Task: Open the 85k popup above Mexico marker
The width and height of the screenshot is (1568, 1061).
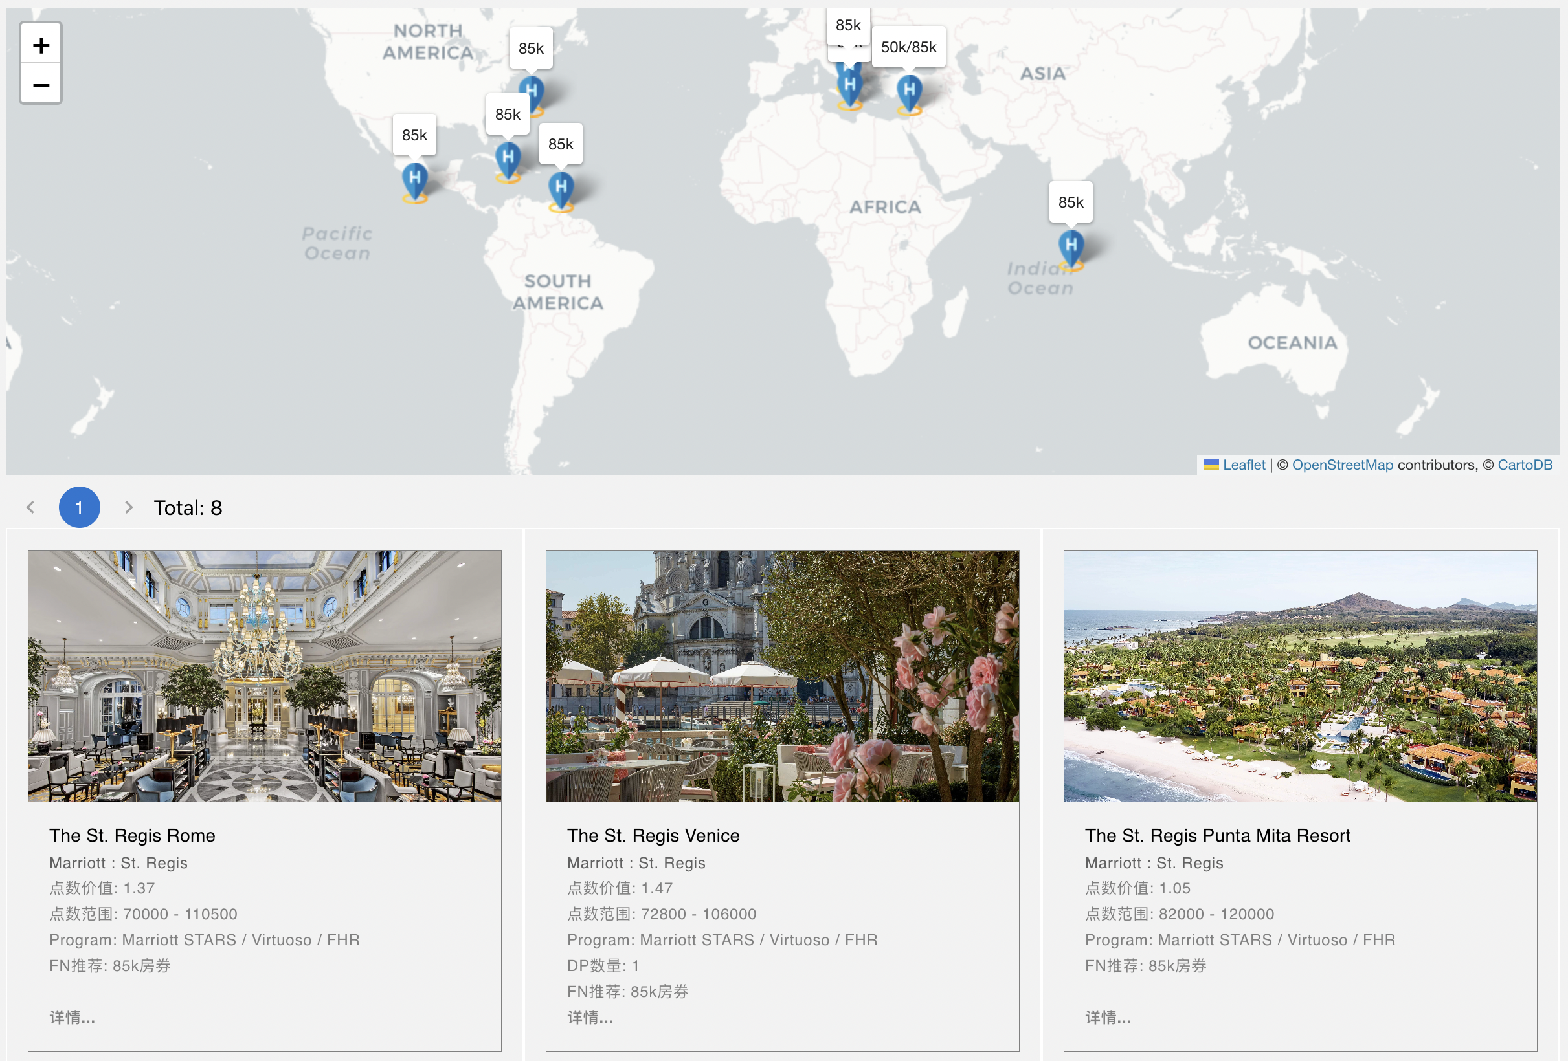Action: pos(414,135)
